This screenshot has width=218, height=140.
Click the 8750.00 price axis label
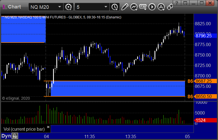click(x=203, y=55)
